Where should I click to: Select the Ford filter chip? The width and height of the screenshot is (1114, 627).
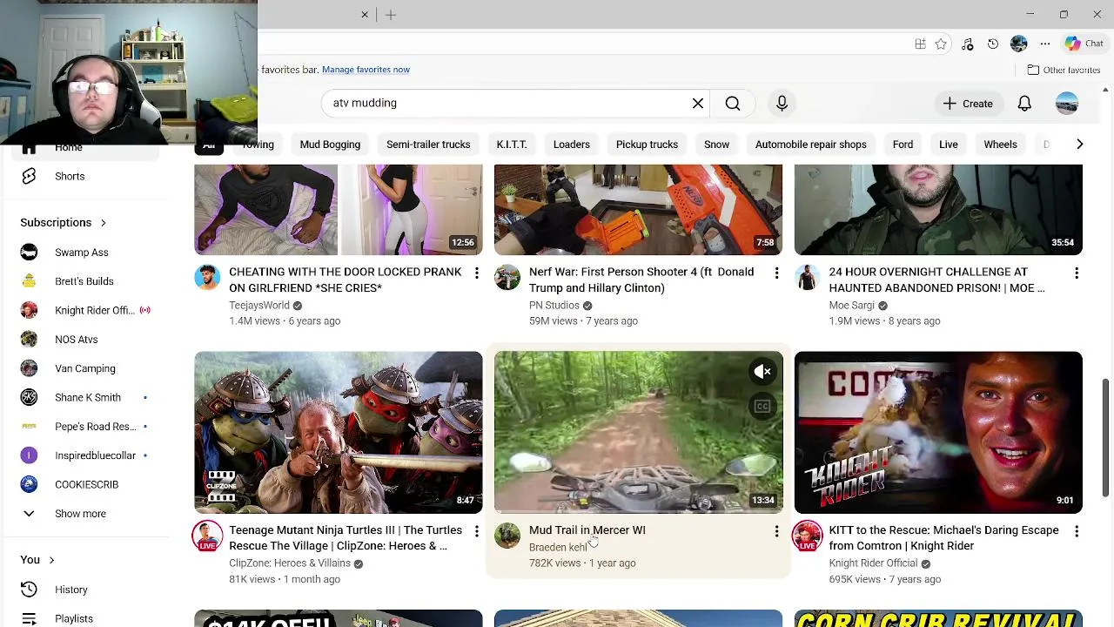[x=903, y=145]
